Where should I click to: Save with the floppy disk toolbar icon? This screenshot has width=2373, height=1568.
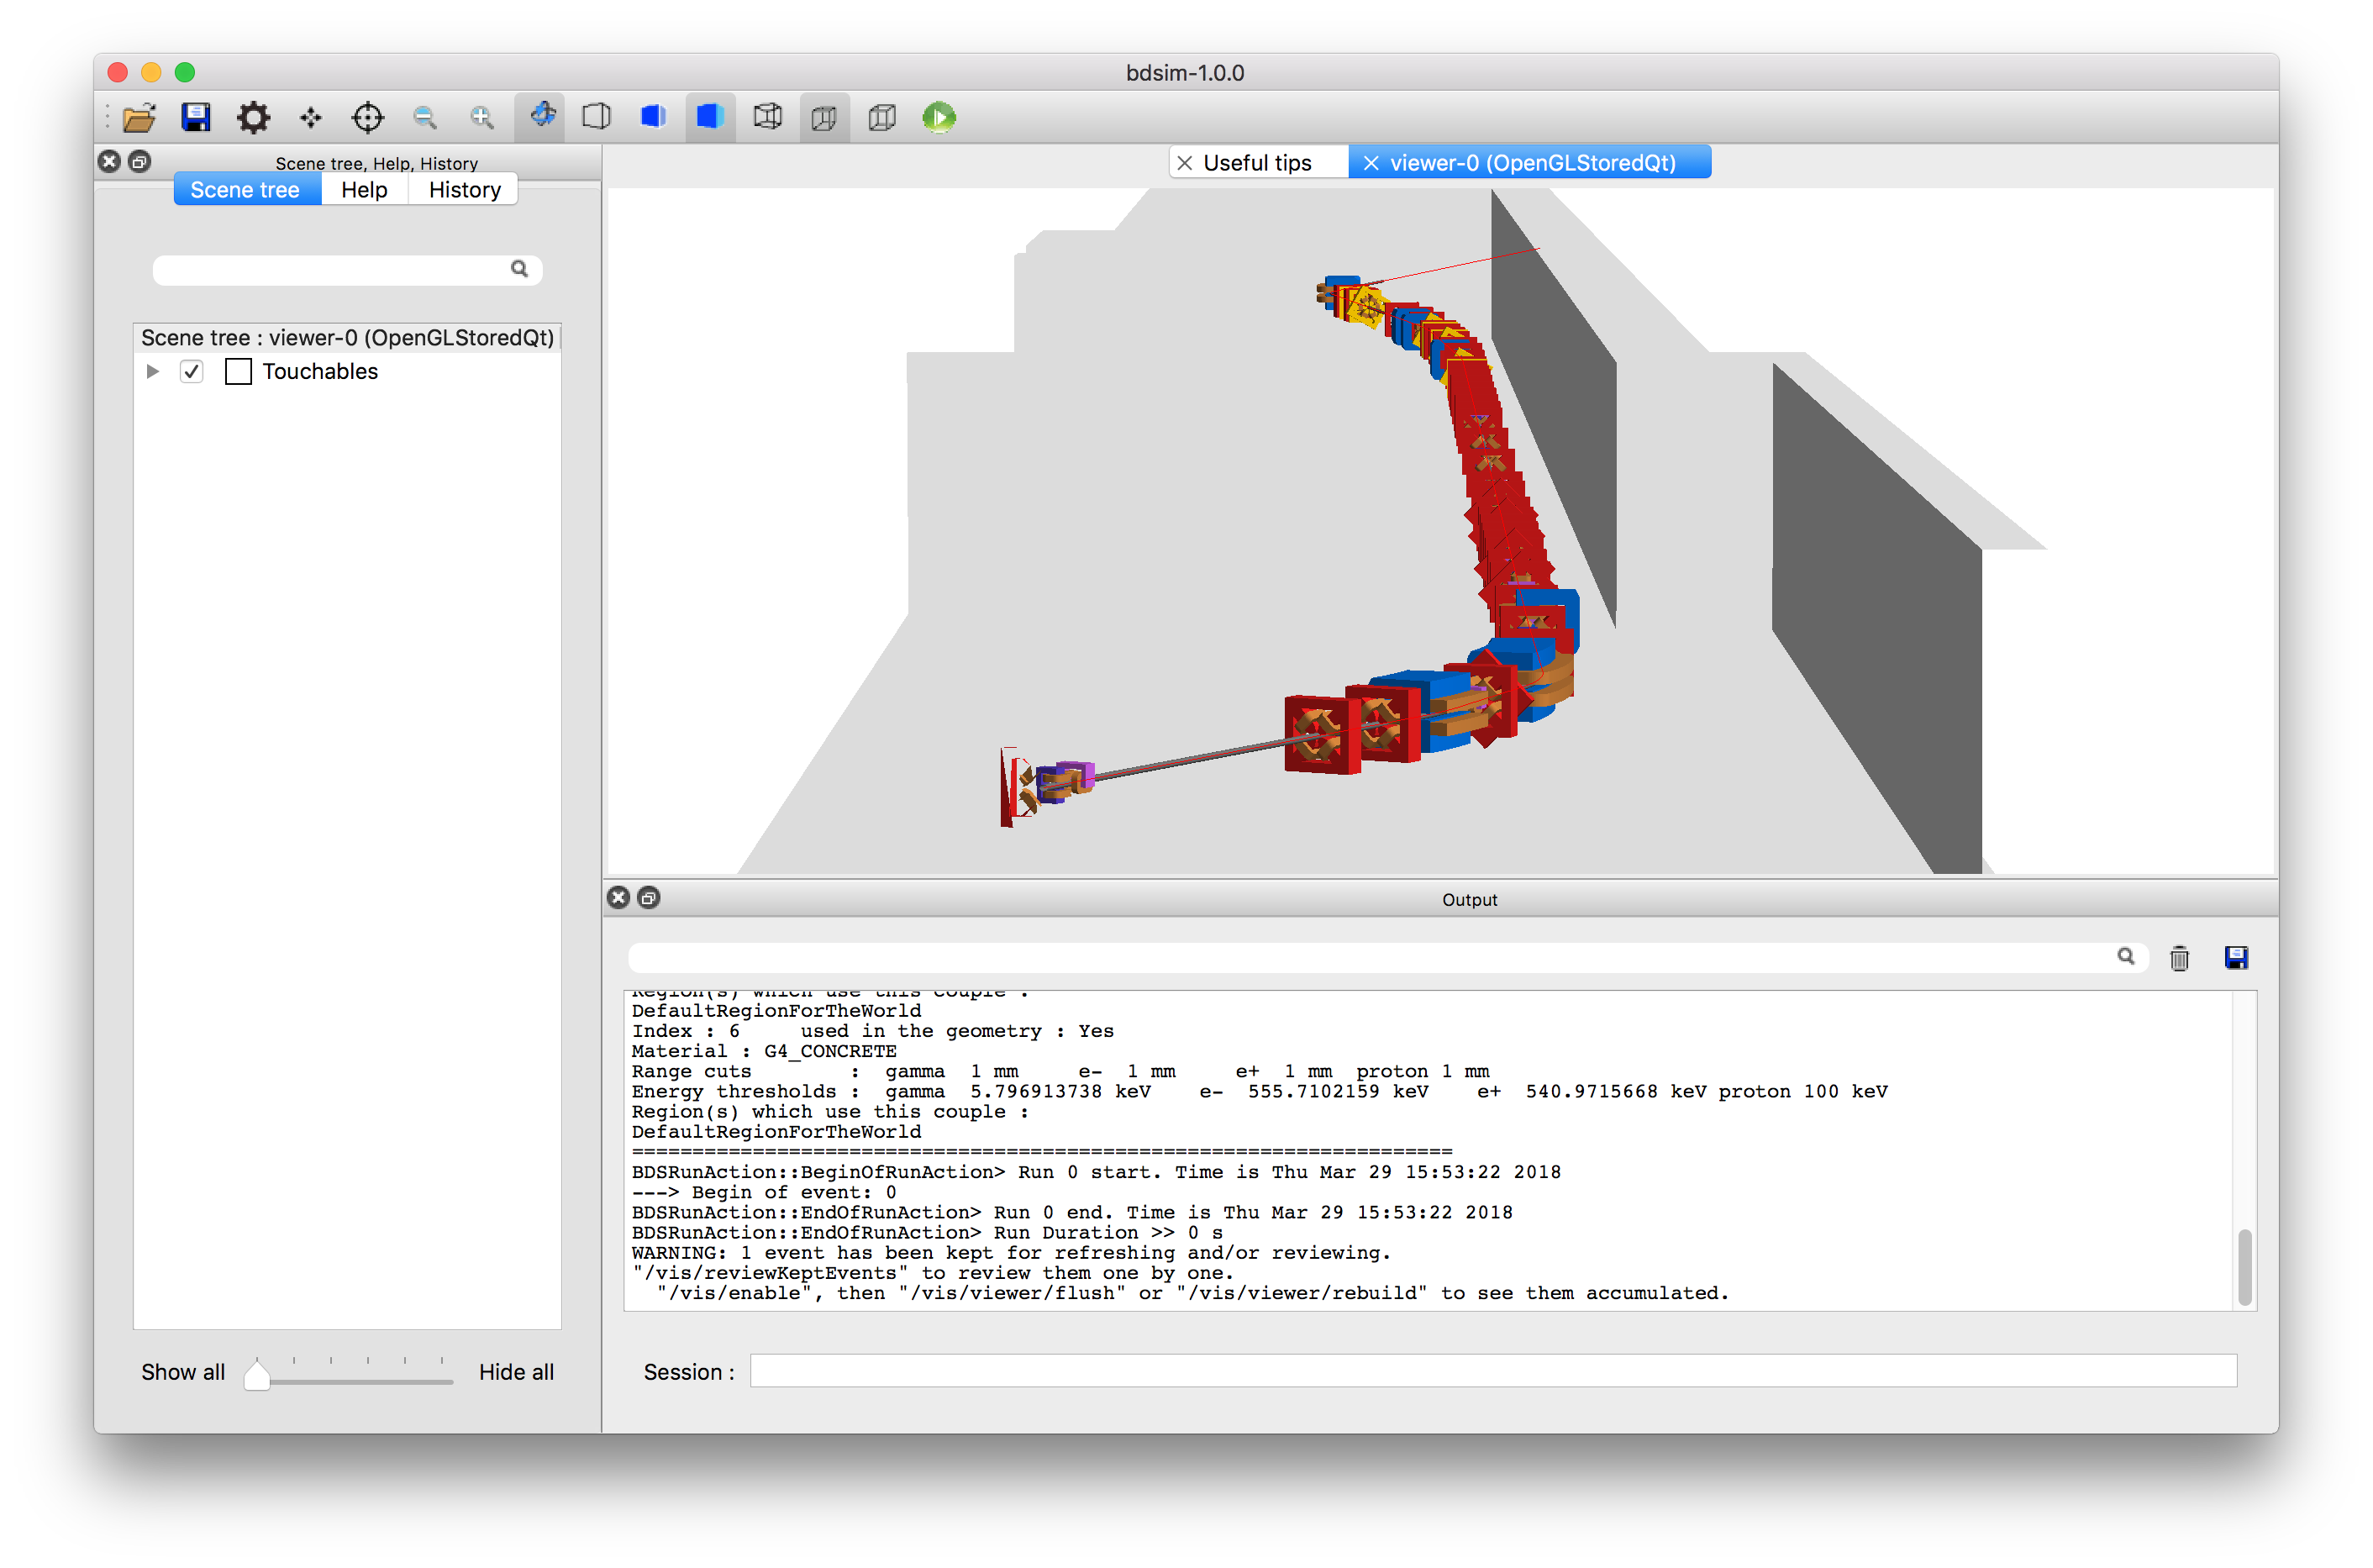[x=196, y=118]
